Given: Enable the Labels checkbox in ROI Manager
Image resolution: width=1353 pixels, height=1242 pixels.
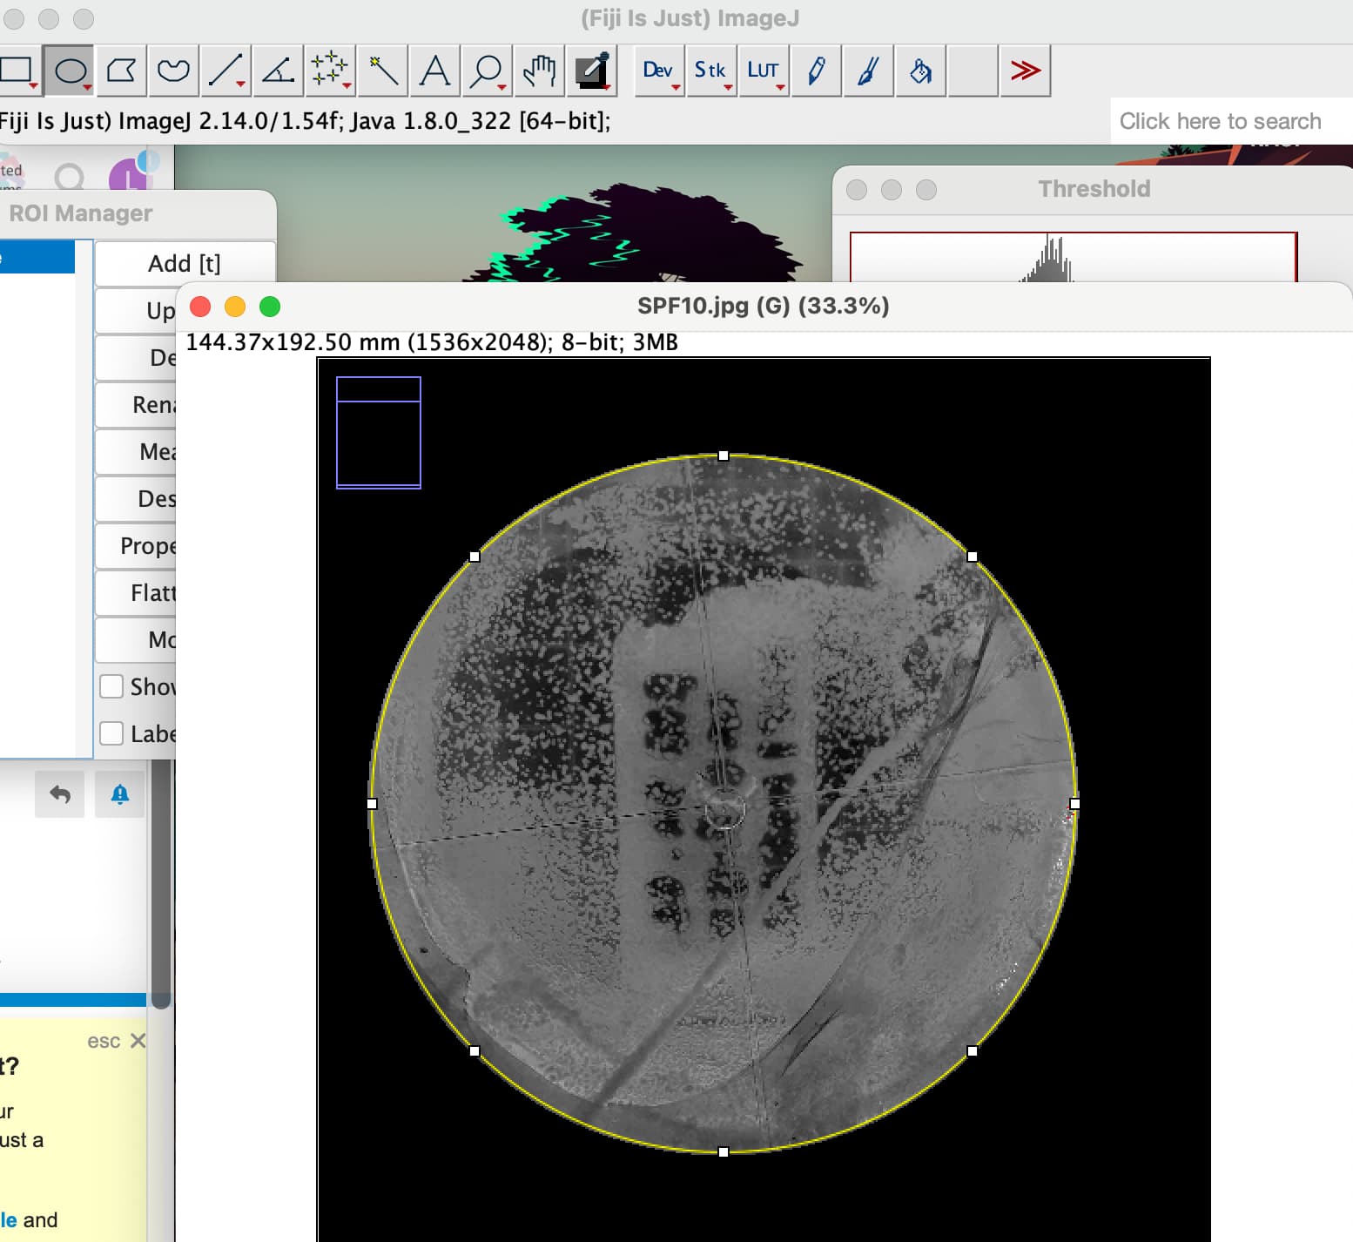Looking at the screenshot, I should (112, 733).
